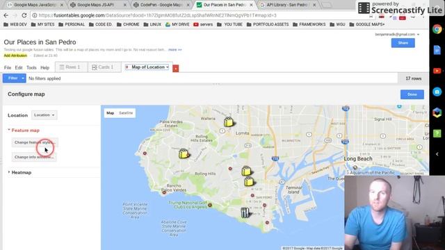Screen dimensions: 445x250
Task: Click the red dot marker near Trump National Golf Club
Action: coord(210,205)
